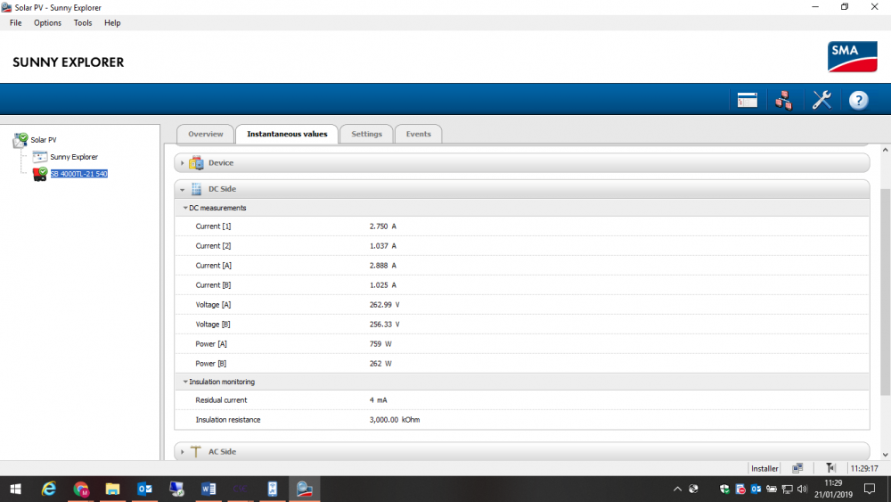Image resolution: width=891 pixels, height=502 pixels.
Task: Open the Windows Start menu
Action: [16, 489]
